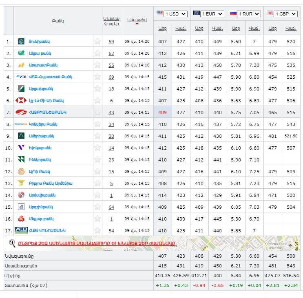Click the Mellat Bank logo icon

[21, 219]
